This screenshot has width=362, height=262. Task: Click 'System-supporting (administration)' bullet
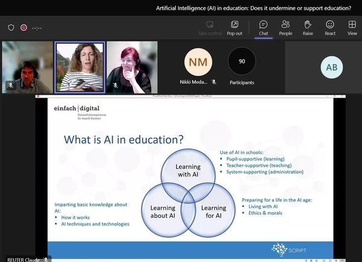(265, 172)
